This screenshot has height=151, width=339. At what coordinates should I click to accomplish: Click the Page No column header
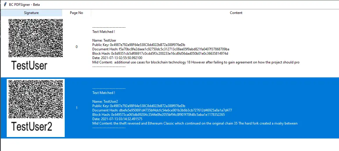pos(77,13)
